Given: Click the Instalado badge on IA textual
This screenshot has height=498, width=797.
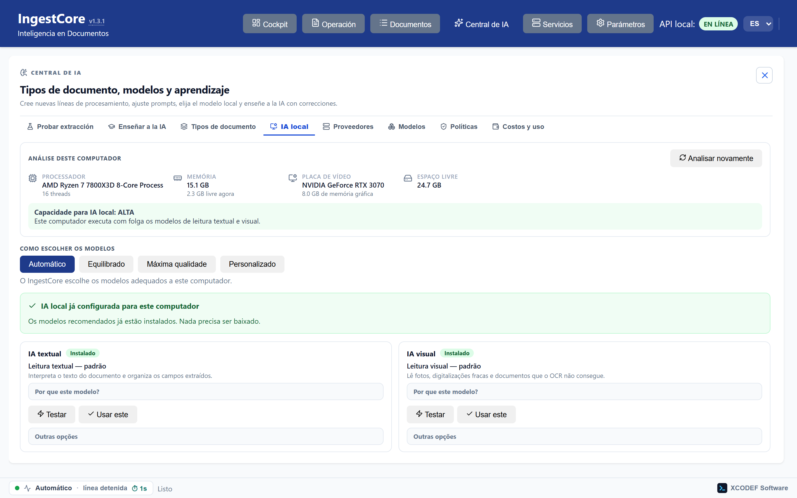Looking at the screenshot, I should pos(83,353).
